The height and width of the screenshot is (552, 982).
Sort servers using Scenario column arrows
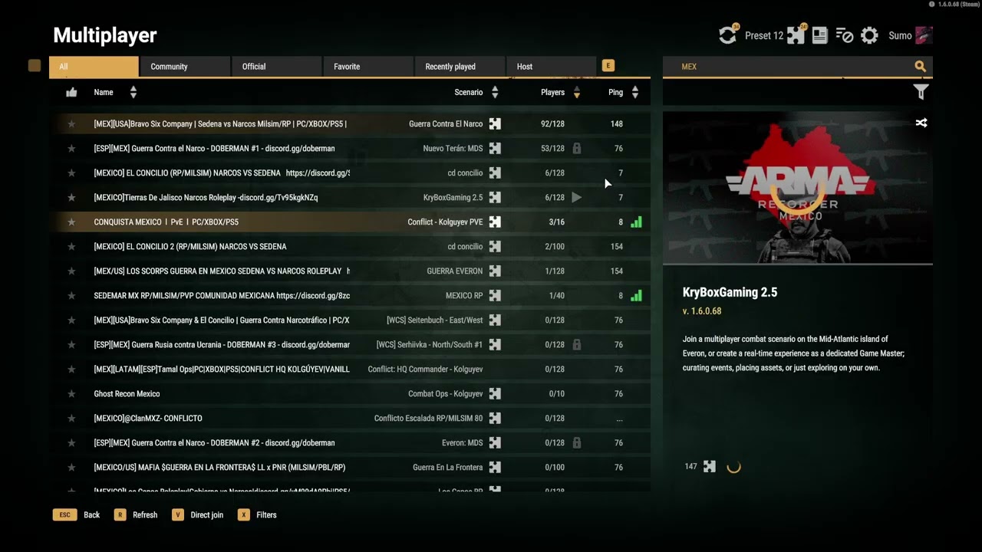pos(495,92)
